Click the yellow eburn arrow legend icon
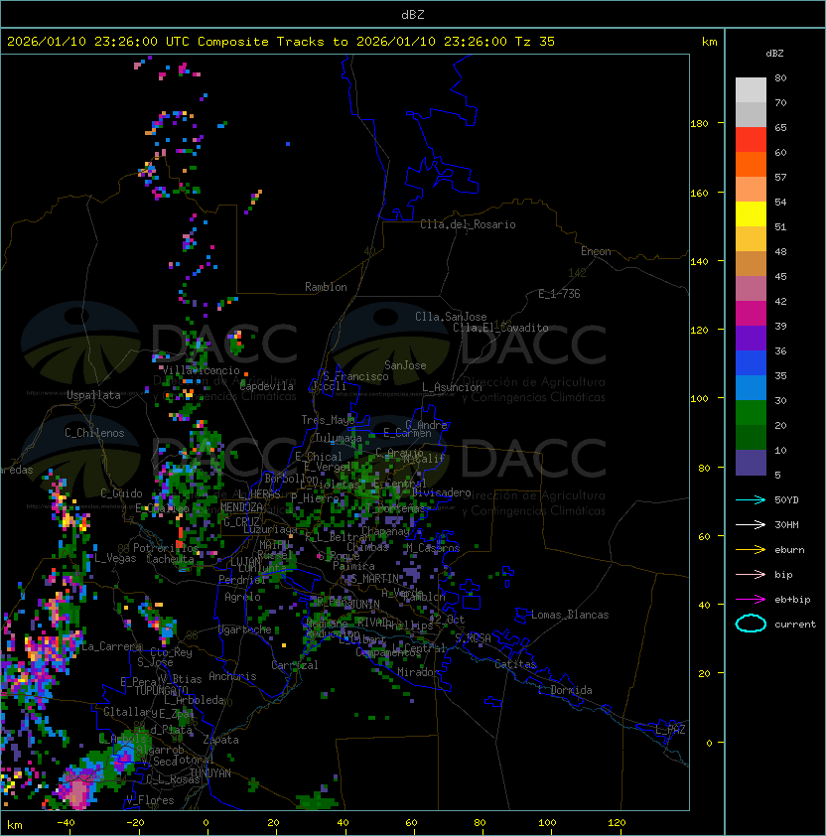 [x=751, y=550]
